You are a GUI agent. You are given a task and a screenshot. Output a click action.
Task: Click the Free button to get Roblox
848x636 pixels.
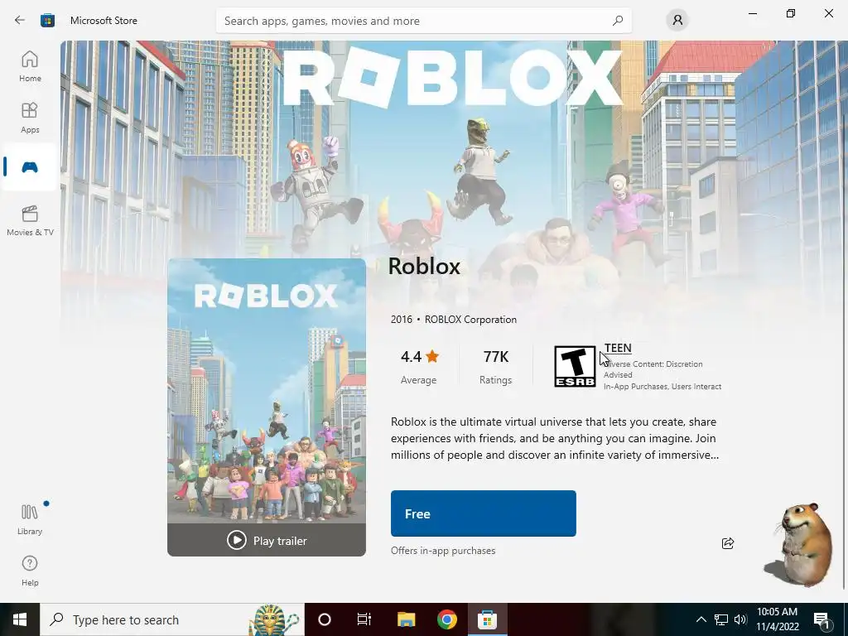pos(484,513)
